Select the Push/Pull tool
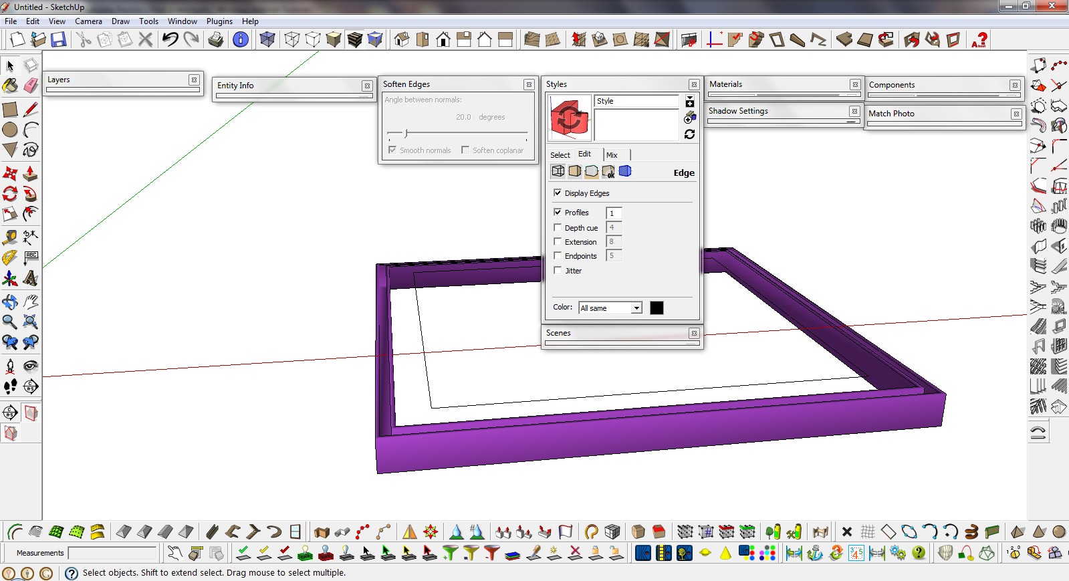 coord(31,174)
